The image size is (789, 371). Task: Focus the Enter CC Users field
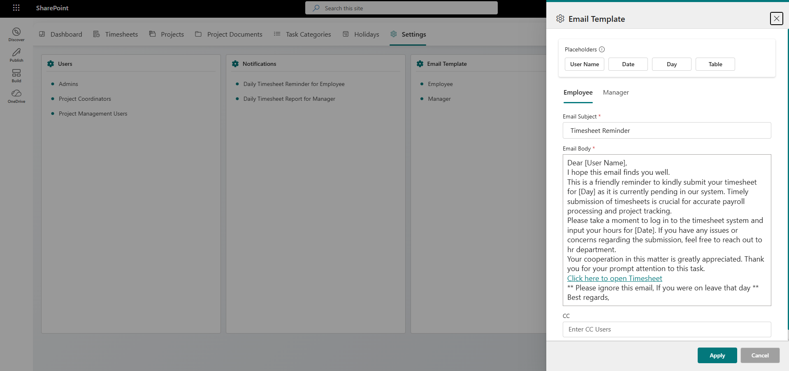point(667,329)
